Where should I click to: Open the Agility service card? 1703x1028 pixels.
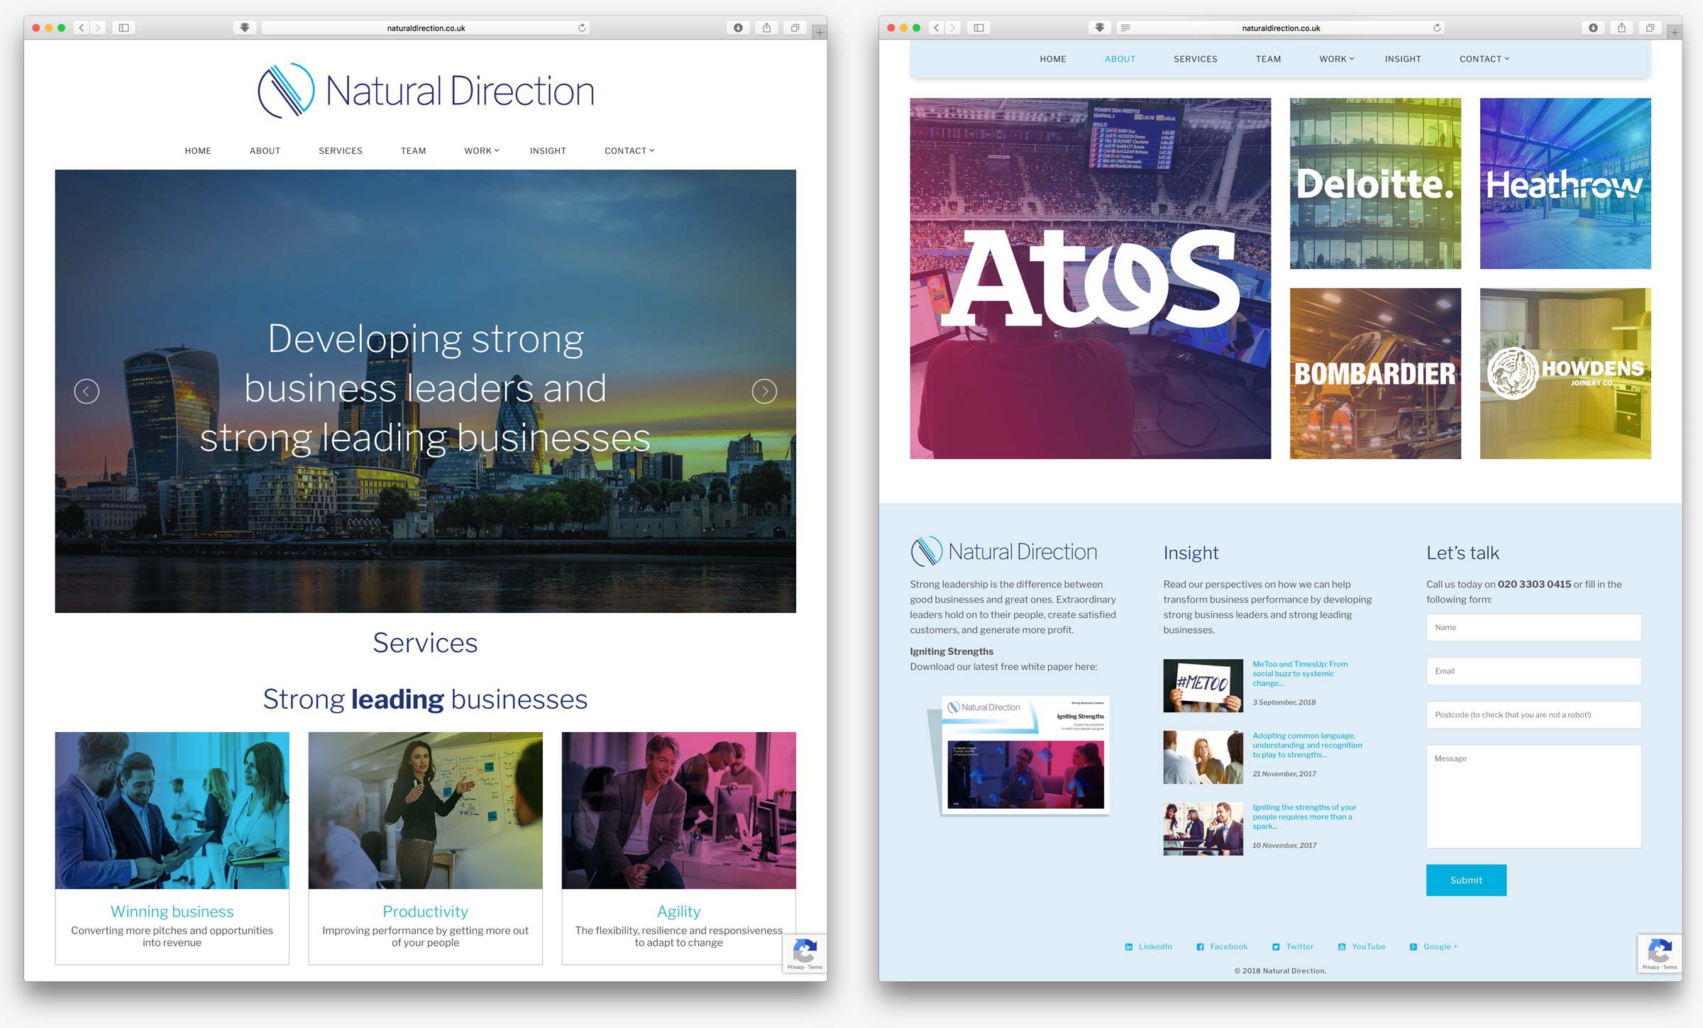[678, 848]
